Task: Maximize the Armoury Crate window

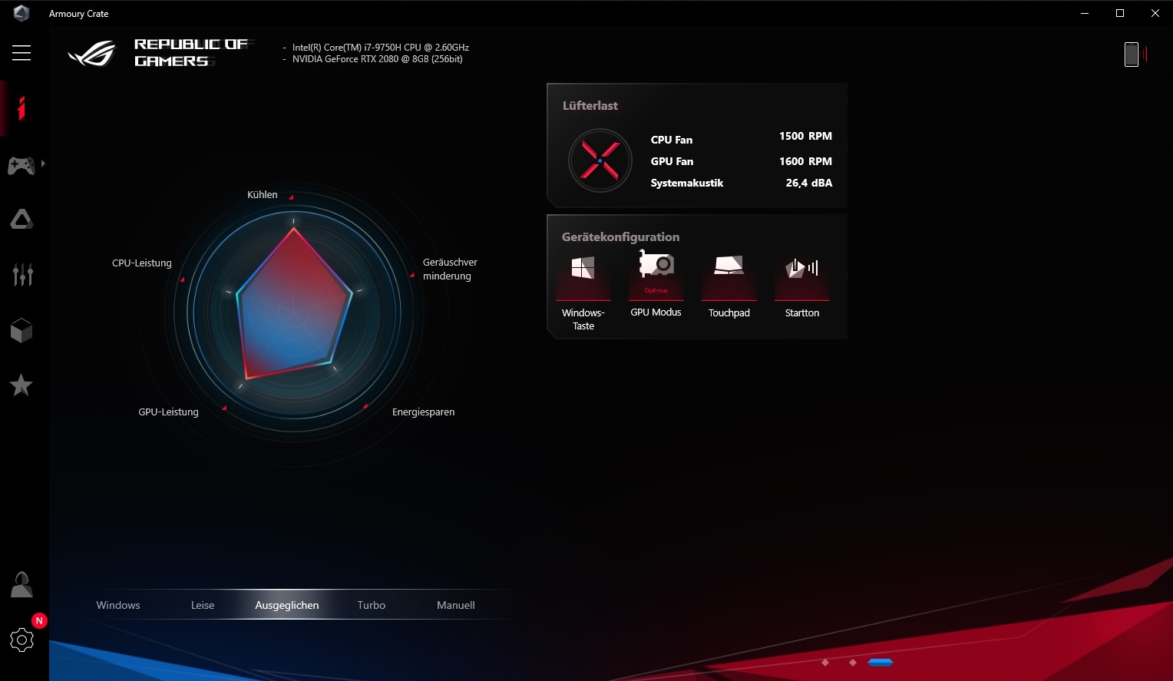Action: tap(1120, 13)
